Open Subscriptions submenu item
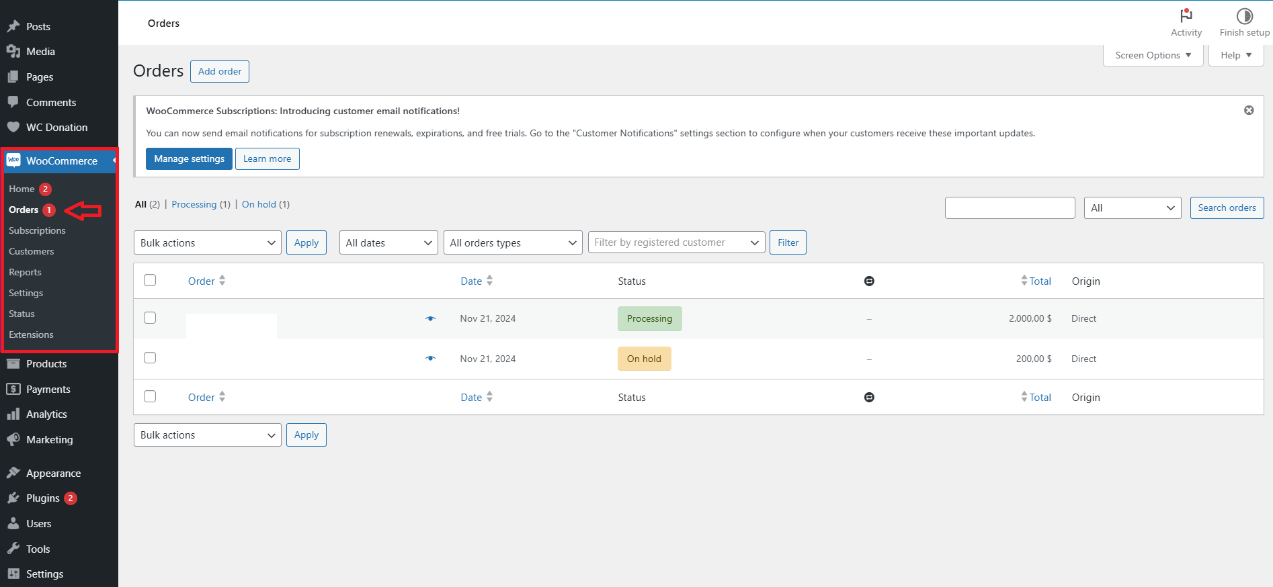The image size is (1273, 587). tap(37, 230)
